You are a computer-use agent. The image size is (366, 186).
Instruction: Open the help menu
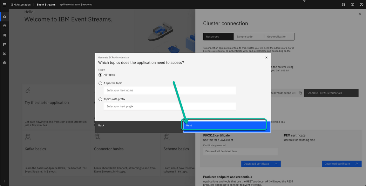[352, 4]
